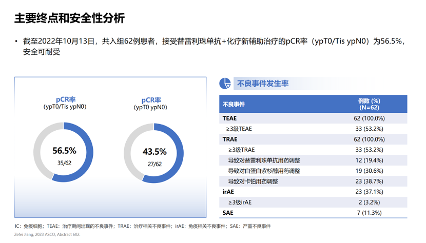Click the 56.5% value in left donut chart
This screenshot has height=243, width=426.
pos(64,151)
